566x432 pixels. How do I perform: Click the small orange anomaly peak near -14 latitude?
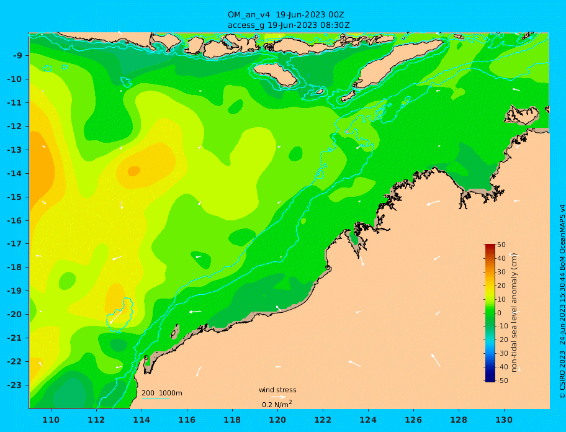pyautogui.click(x=134, y=171)
